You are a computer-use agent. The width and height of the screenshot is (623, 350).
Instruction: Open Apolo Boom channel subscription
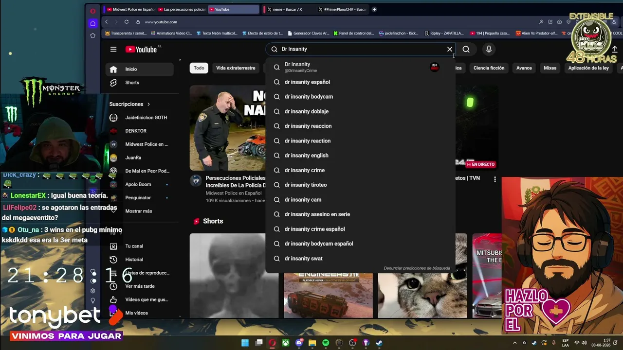(x=140, y=184)
